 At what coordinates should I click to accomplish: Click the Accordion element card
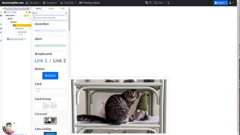(x=50, y=28)
